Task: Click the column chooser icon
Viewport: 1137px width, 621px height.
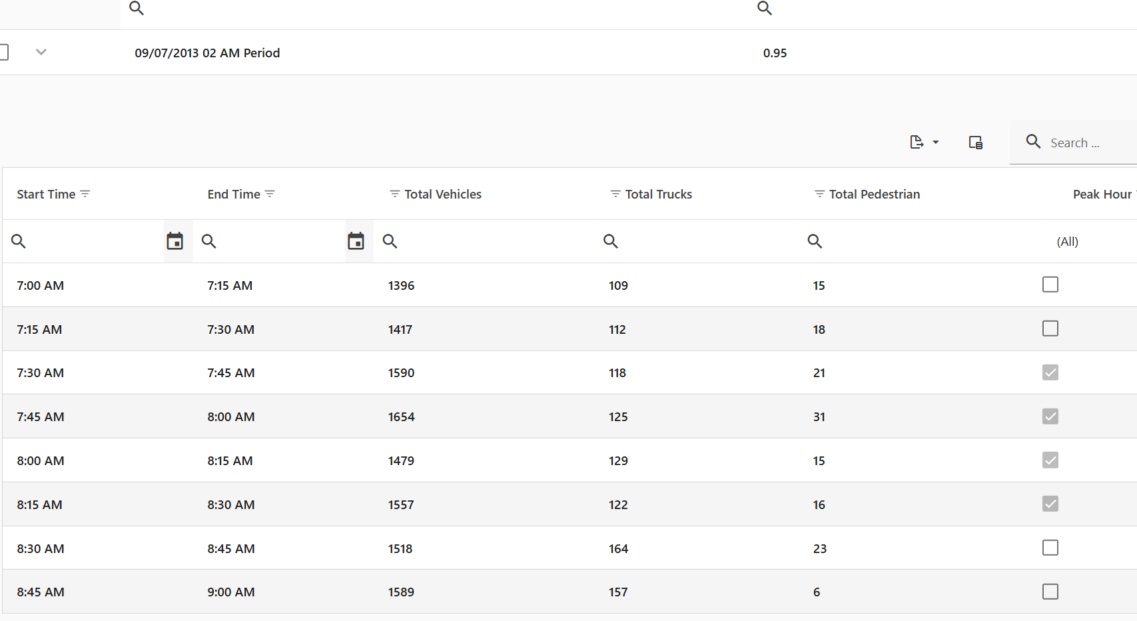Action: [x=975, y=143]
